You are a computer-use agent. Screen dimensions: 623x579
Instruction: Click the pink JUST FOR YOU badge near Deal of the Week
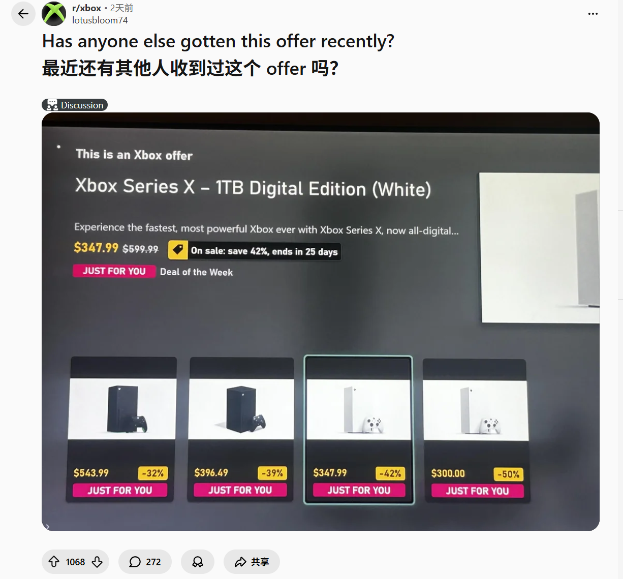(114, 271)
